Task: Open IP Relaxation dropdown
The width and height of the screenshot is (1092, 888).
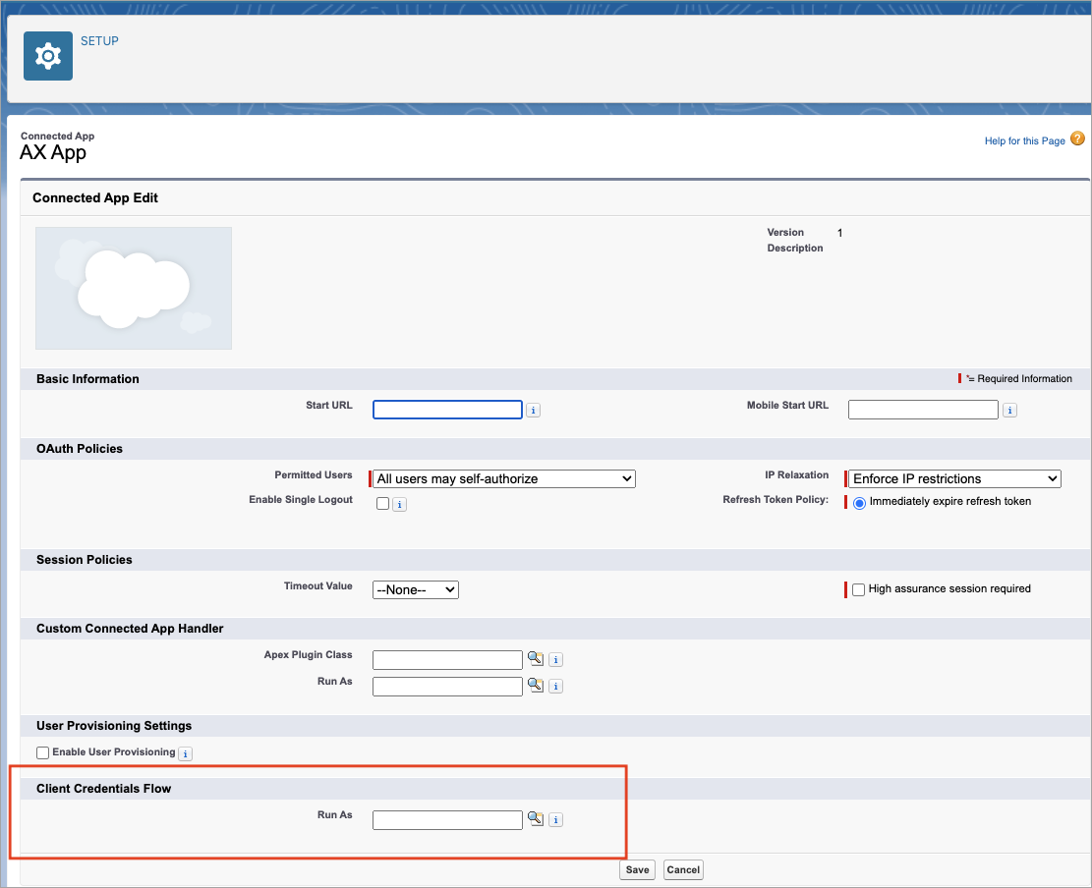Action: tap(954, 478)
